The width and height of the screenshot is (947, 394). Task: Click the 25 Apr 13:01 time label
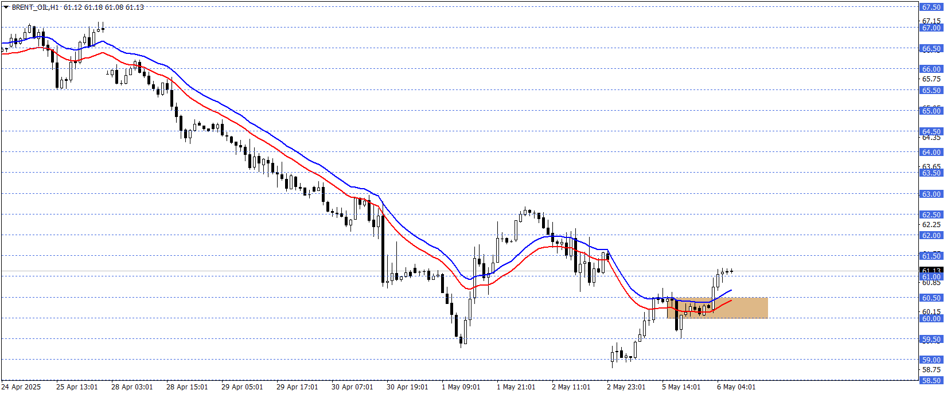[x=77, y=387]
